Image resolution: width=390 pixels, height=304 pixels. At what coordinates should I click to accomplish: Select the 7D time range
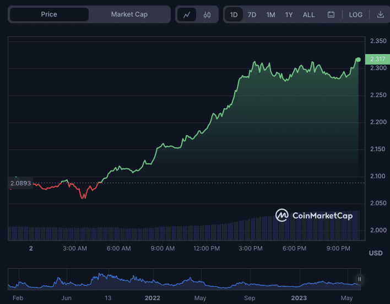[252, 15]
